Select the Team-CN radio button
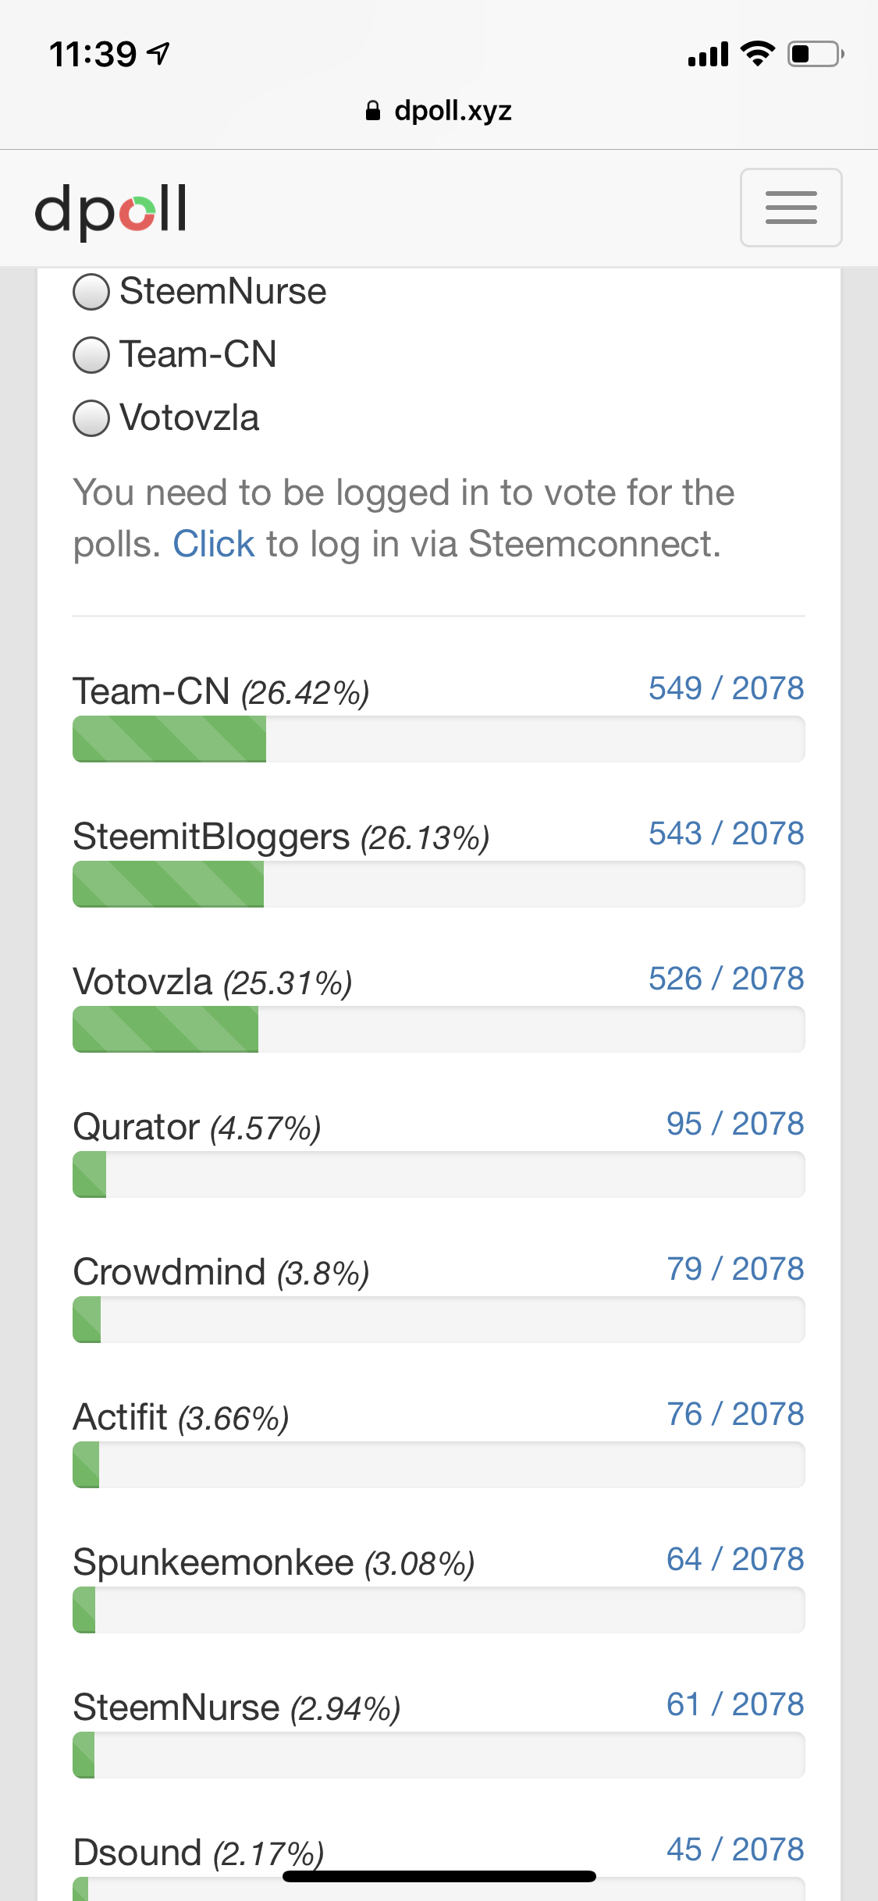Screen dimensions: 878x1901 (91, 355)
